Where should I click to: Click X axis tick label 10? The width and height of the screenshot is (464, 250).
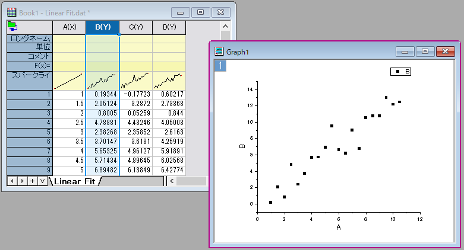tap(393, 219)
